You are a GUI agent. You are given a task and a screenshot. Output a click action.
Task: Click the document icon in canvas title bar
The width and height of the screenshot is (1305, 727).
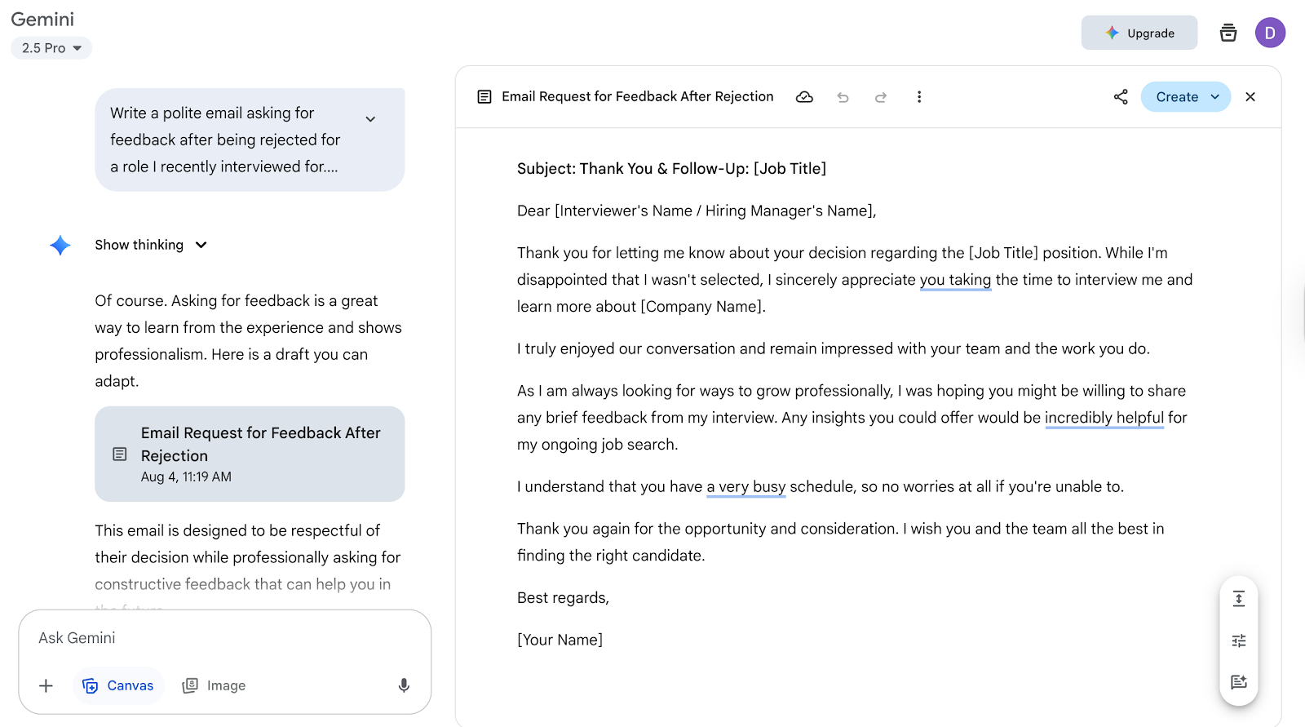point(484,97)
